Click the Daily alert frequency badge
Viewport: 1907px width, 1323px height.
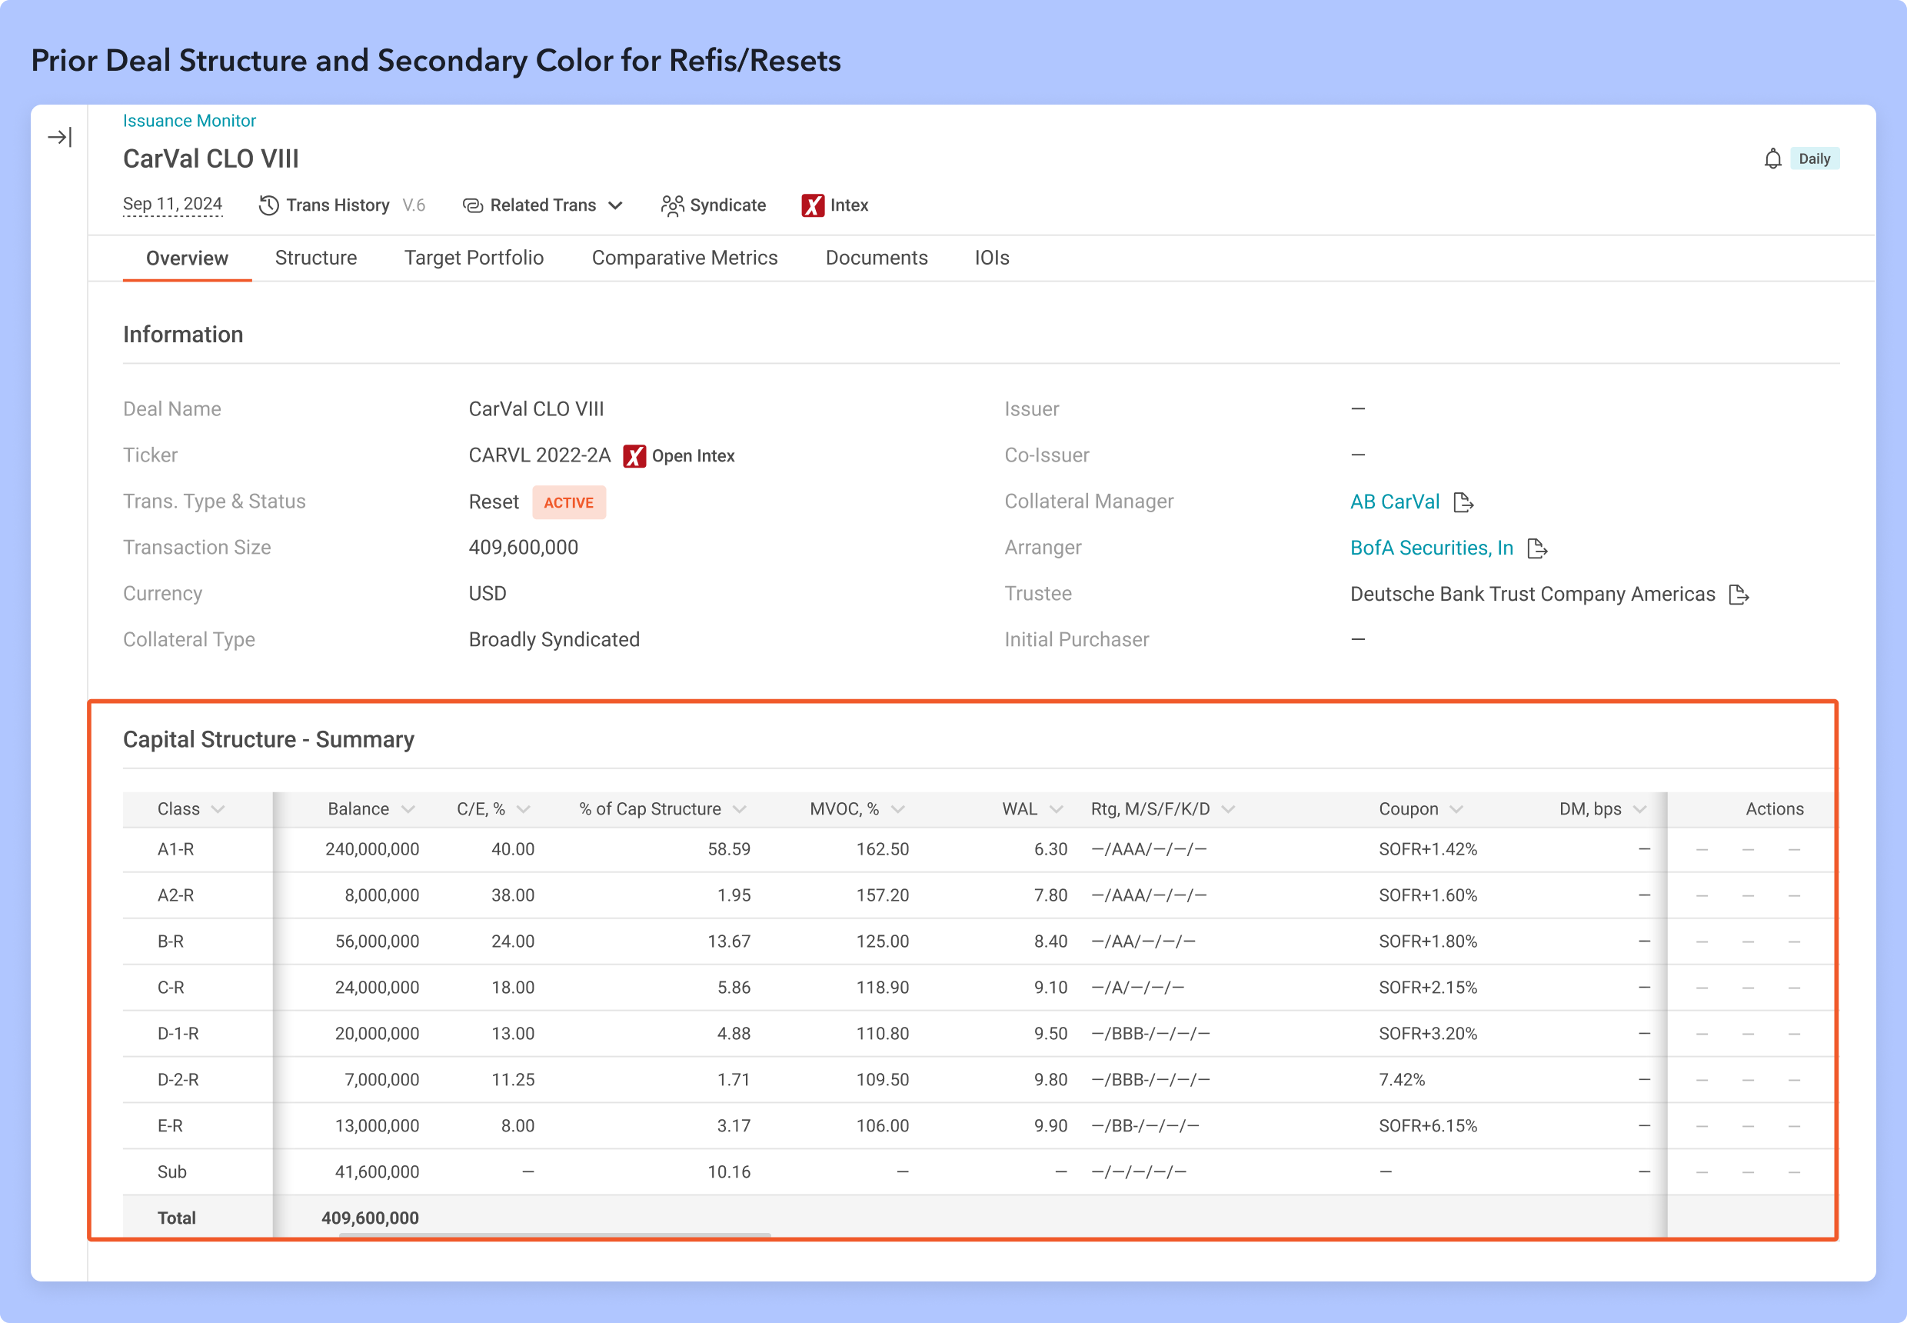click(1813, 159)
